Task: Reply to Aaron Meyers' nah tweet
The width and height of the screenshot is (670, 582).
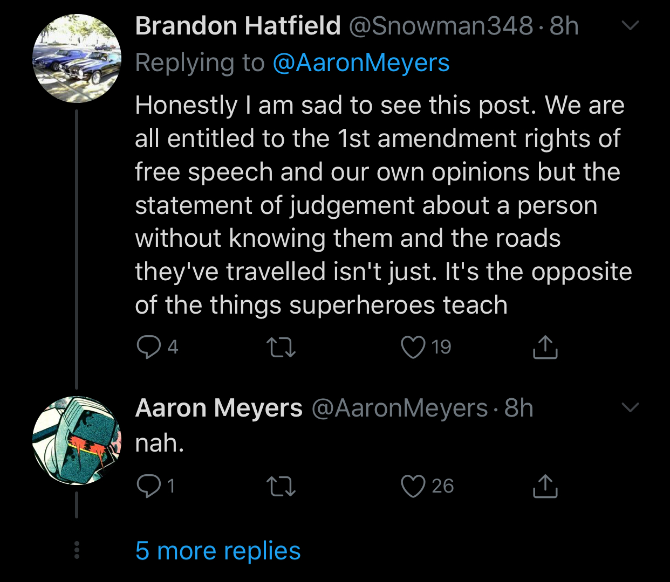Action: click(x=149, y=486)
